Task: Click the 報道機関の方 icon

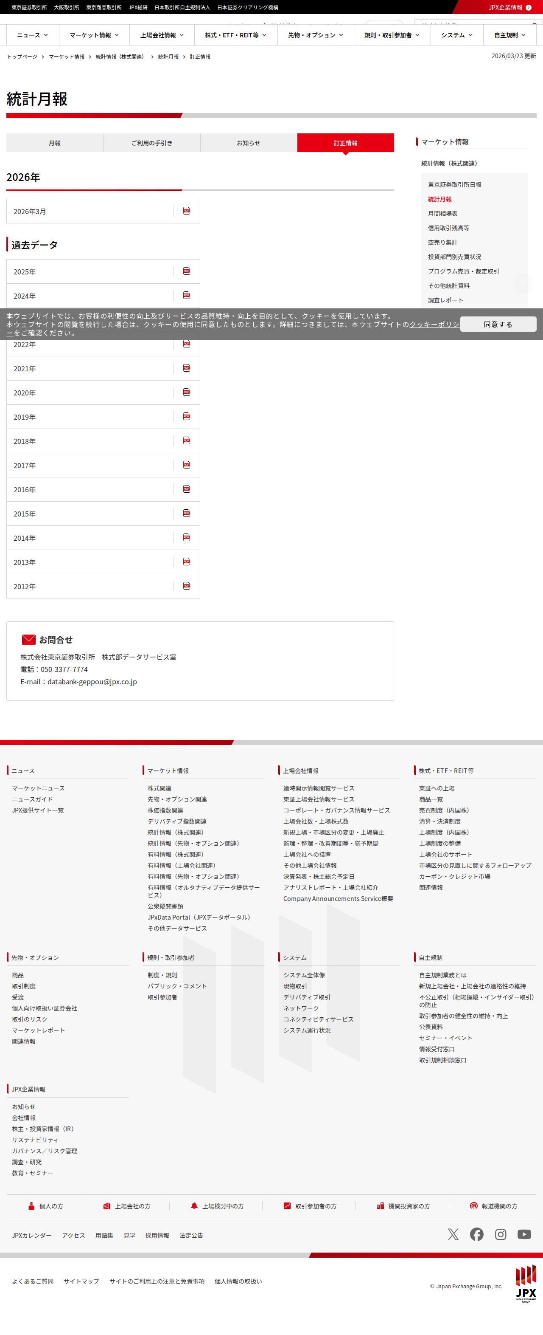Action: pos(473,1206)
